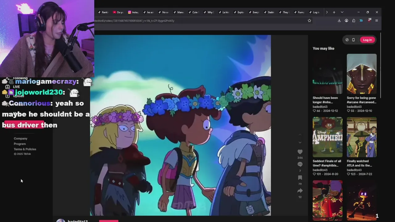This screenshot has width=395, height=222.
Task: Go to next video with down chevron
Action: click(300, 142)
